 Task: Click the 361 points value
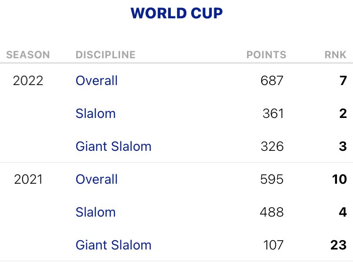pos(273,113)
